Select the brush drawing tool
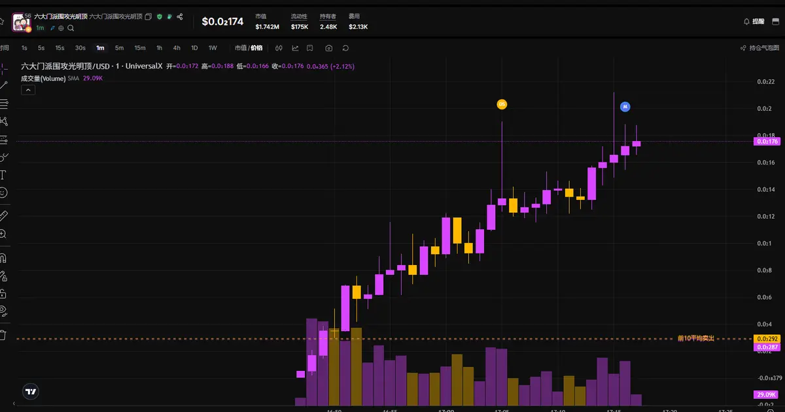The image size is (785, 412). pos(3,157)
